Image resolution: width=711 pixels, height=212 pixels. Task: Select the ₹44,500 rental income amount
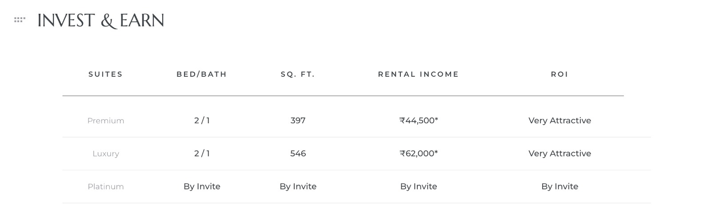click(419, 121)
